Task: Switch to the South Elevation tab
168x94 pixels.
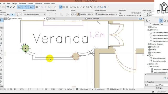Action: point(111,19)
